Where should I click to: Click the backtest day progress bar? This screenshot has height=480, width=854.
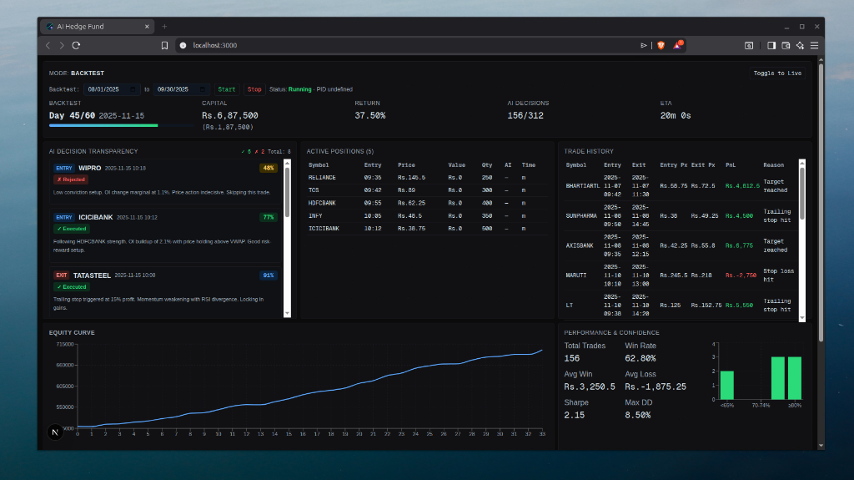click(x=121, y=125)
